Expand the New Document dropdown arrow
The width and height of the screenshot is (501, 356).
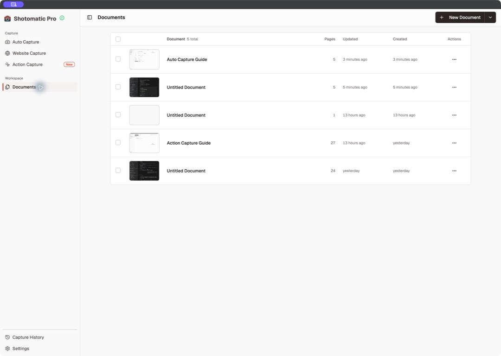pos(490,17)
